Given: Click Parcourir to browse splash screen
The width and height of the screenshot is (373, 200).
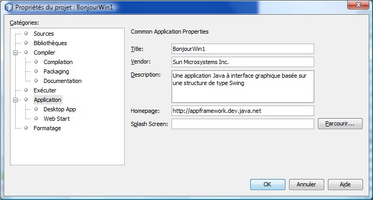Looking at the screenshot, I should [x=340, y=124].
